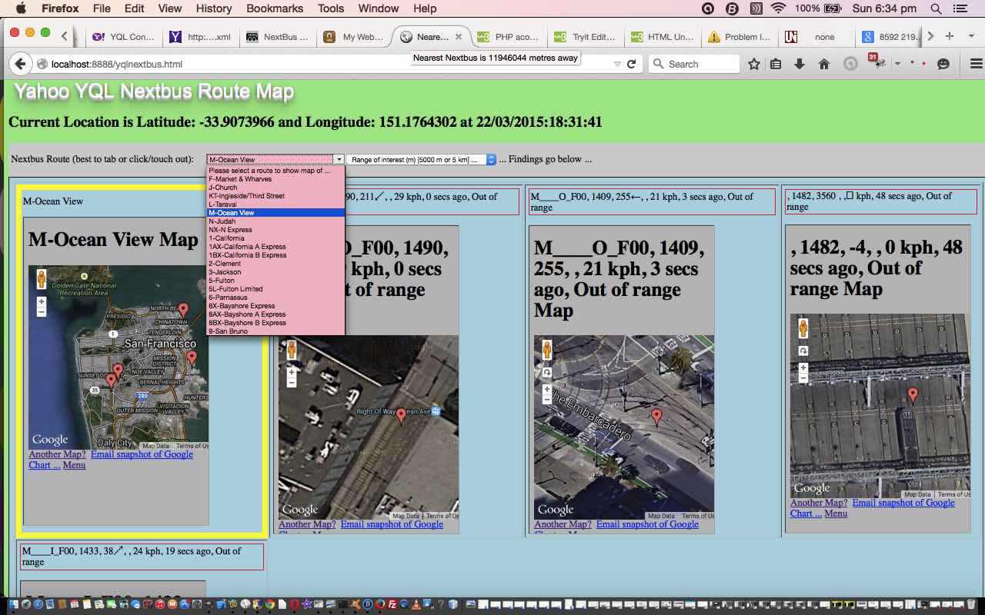
Task: Click Another Map? under Embarcadero map
Action: [563, 524]
